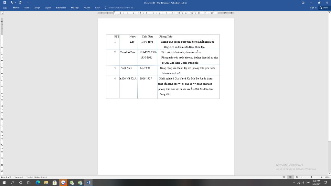Click the zoom in plus icon
The image size is (331, 186).
tap(322, 177)
